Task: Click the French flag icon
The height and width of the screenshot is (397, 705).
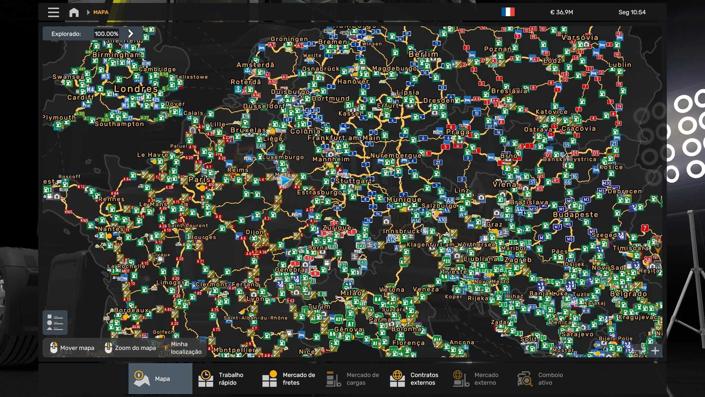Action: click(x=508, y=12)
